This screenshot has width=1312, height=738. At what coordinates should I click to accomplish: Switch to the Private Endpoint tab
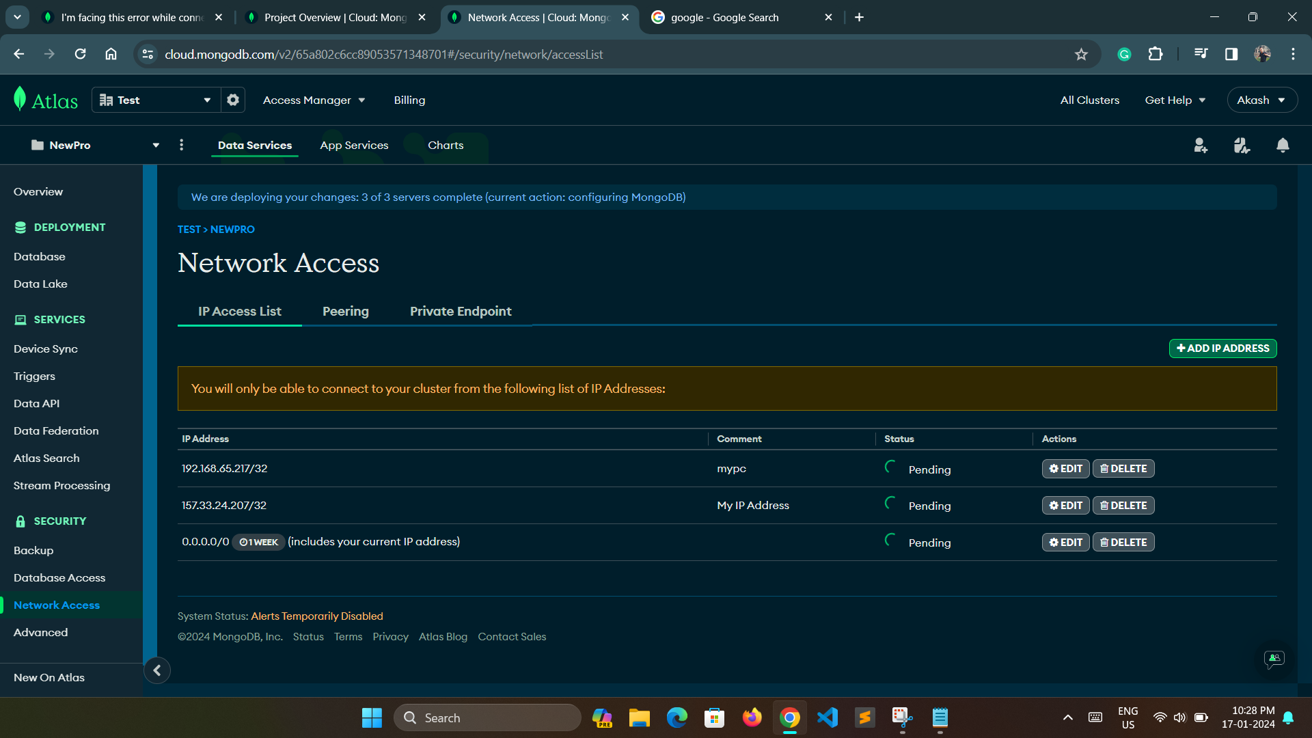(x=461, y=312)
